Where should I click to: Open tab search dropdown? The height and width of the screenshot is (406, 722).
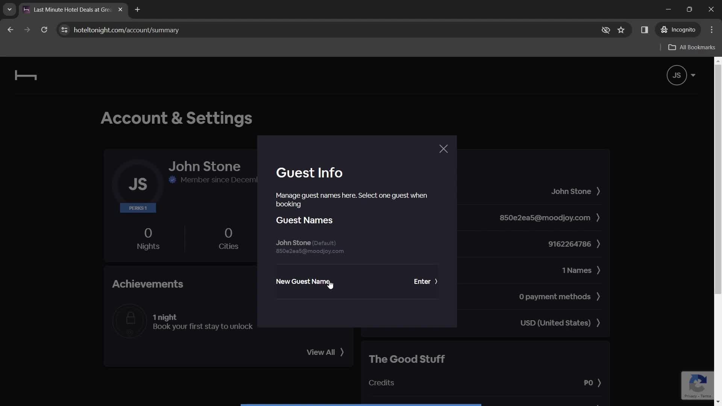pos(9,9)
